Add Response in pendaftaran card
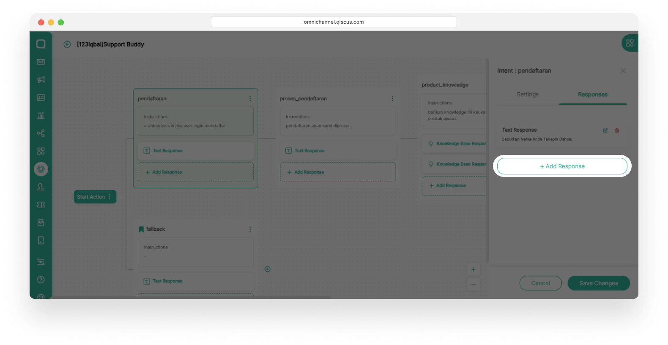Viewport: 668px width, 345px height. click(x=196, y=172)
